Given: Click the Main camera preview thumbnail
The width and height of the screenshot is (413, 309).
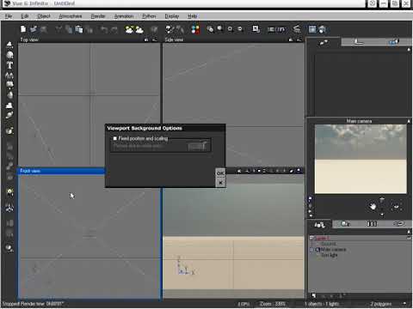Looking at the screenshot, I should point(361,159).
